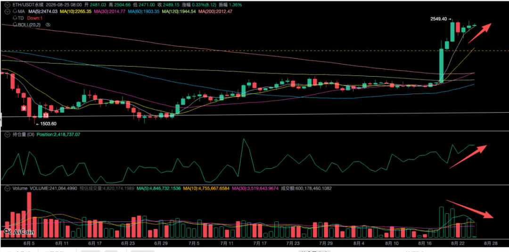Collapse the Volume panel chevron

point(7,188)
